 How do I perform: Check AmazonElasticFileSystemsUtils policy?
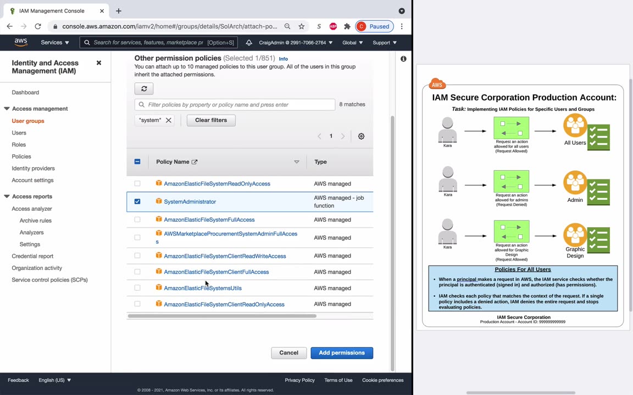pos(137,288)
